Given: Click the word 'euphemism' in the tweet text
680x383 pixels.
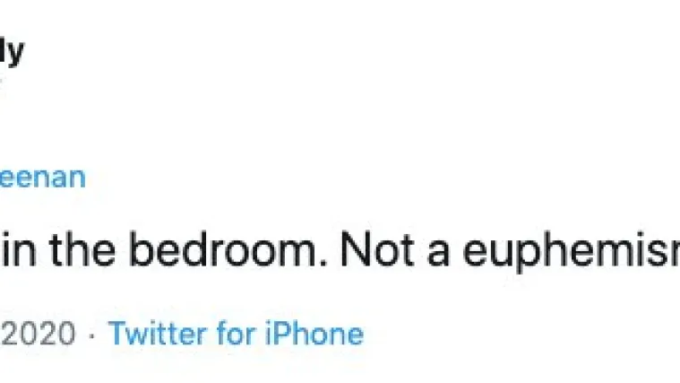Looking at the screenshot, I should click(x=572, y=253).
